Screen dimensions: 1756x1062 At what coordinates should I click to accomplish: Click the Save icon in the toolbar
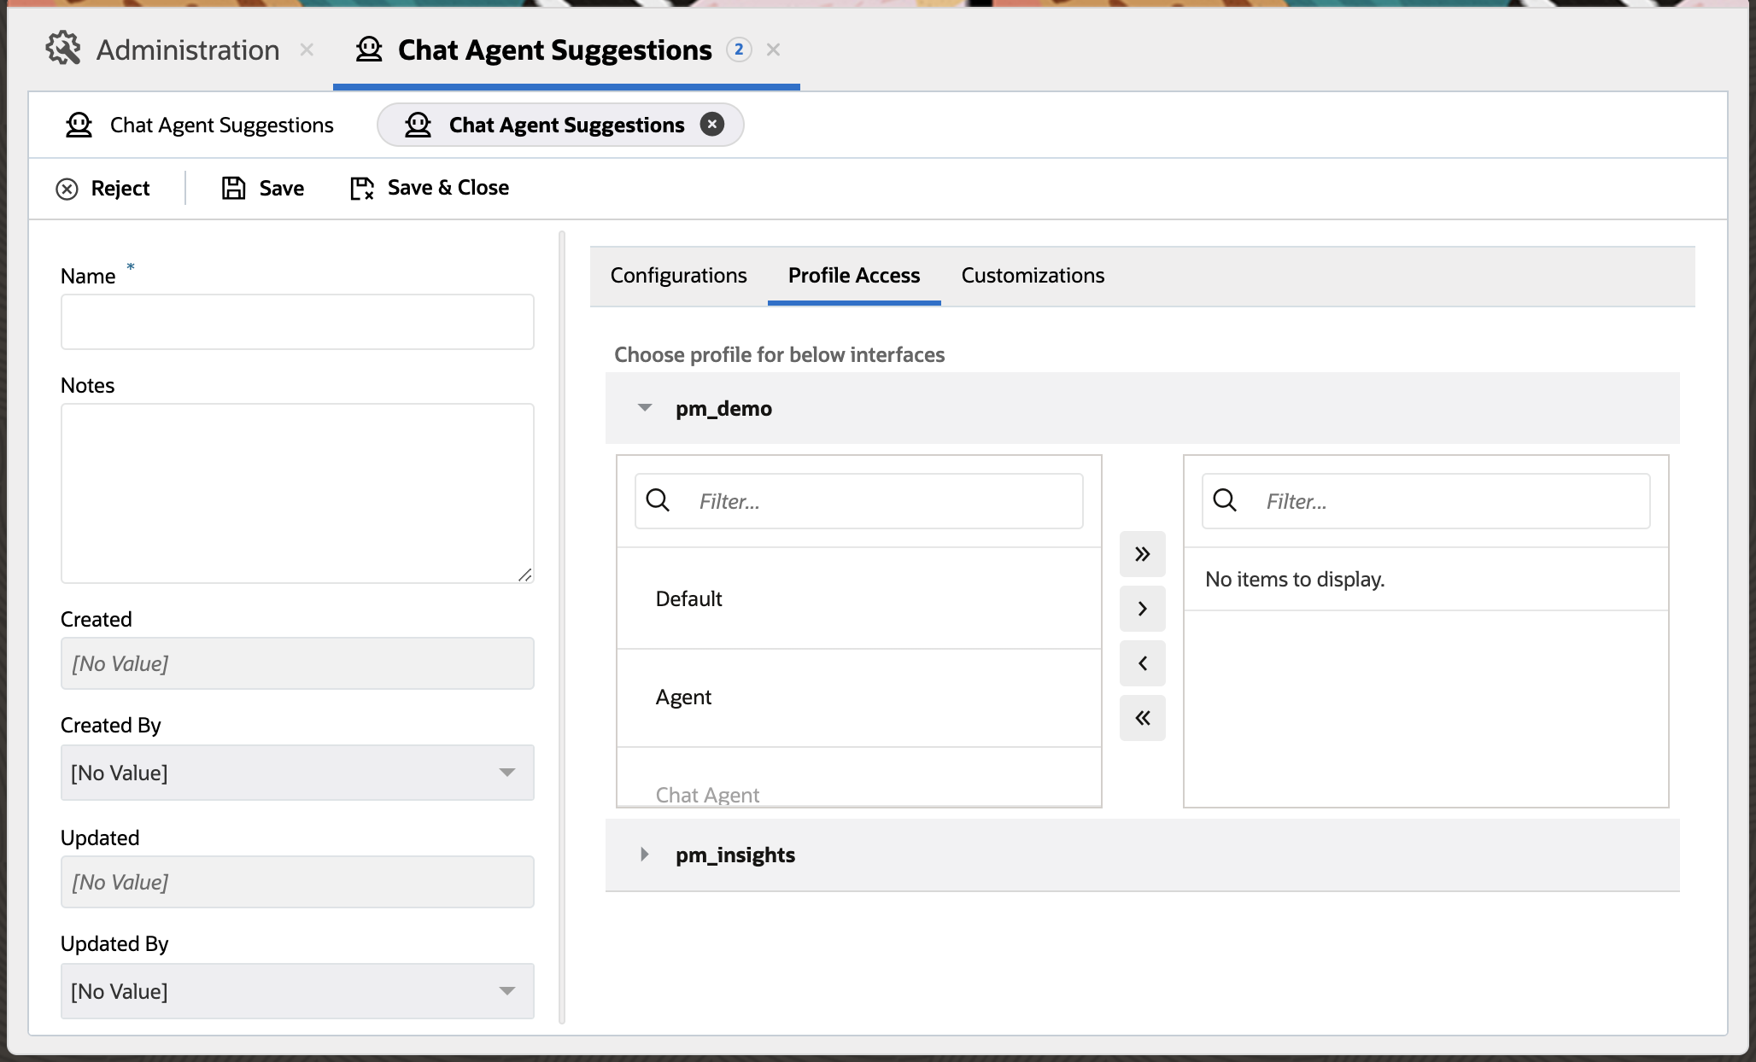(234, 188)
